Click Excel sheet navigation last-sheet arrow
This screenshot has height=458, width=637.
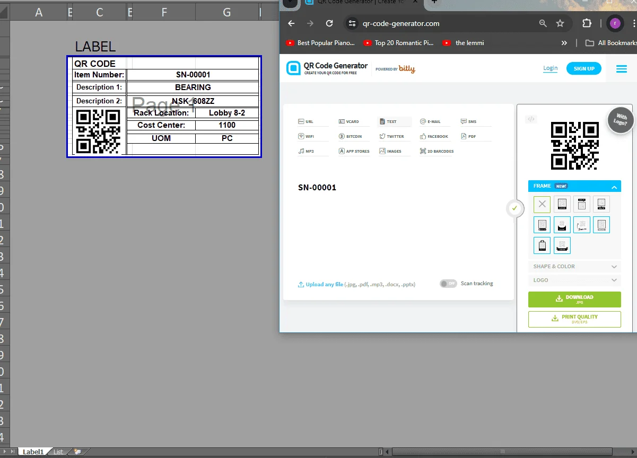pos(13,452)
